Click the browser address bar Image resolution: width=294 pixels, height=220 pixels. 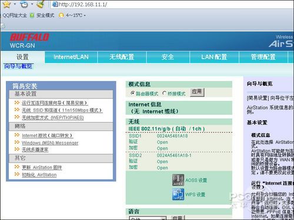click(x=172, y=4)
